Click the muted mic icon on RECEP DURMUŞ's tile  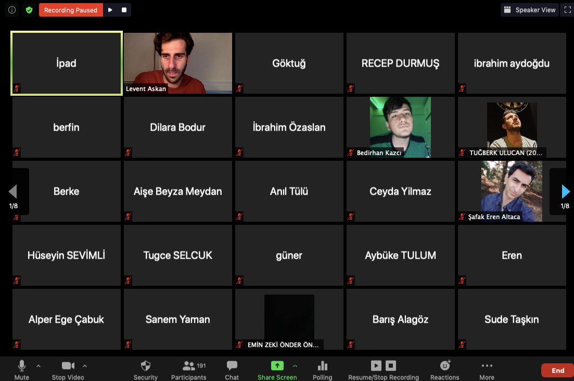[x=351, y=88]
